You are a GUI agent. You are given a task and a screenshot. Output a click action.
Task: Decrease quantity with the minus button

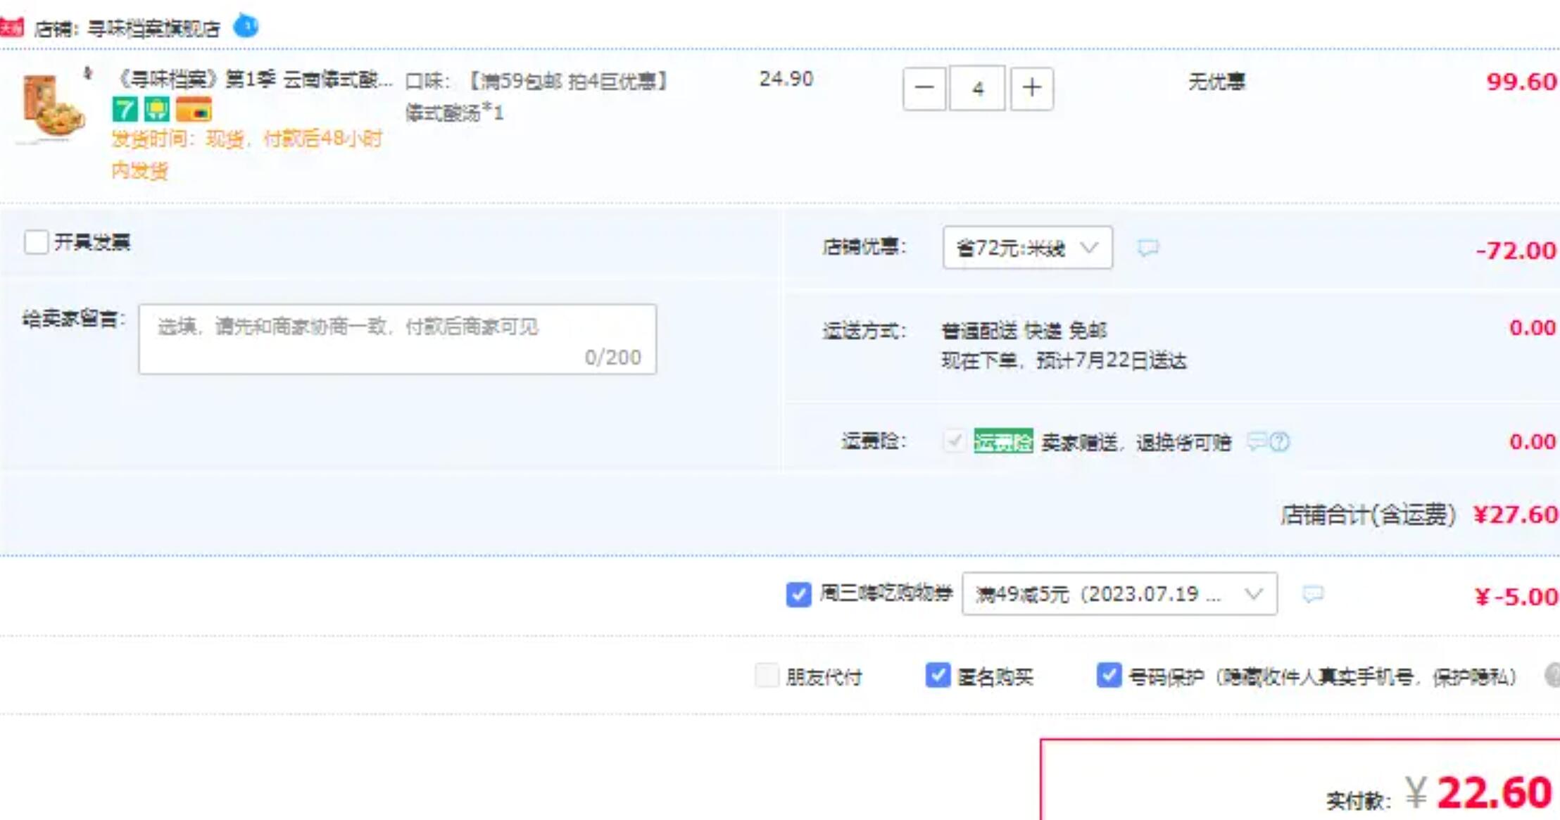[x=924, y=89]
